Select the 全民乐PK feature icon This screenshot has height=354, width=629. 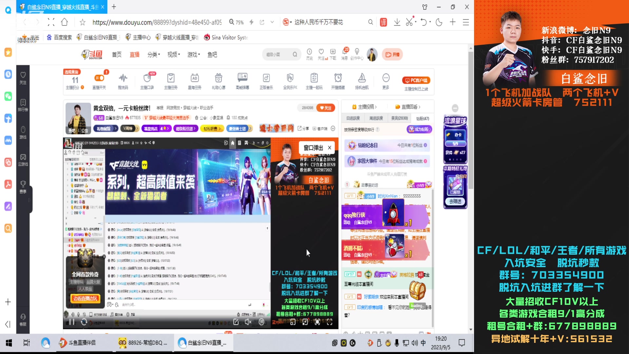[290, 80]
